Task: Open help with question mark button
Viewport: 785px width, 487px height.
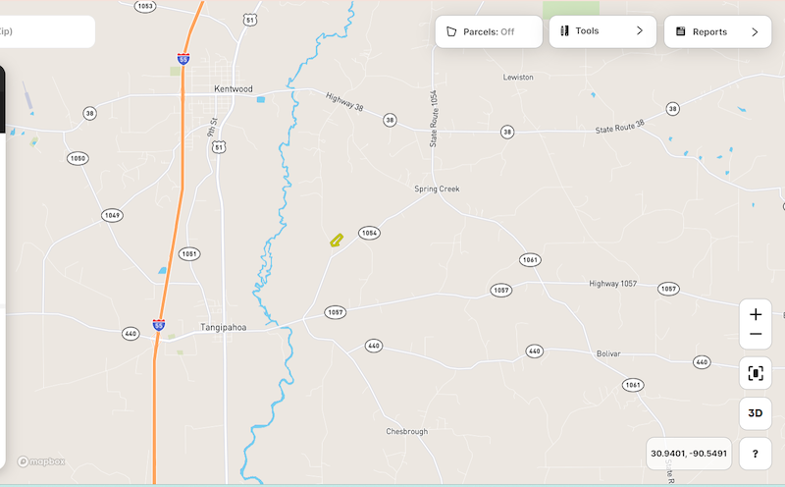Action: (756, 454)
